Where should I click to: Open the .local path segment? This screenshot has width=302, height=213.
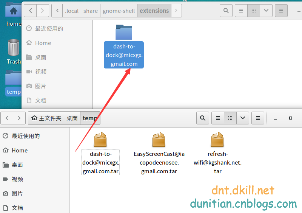pyautogui.click(x=72, y=11)
